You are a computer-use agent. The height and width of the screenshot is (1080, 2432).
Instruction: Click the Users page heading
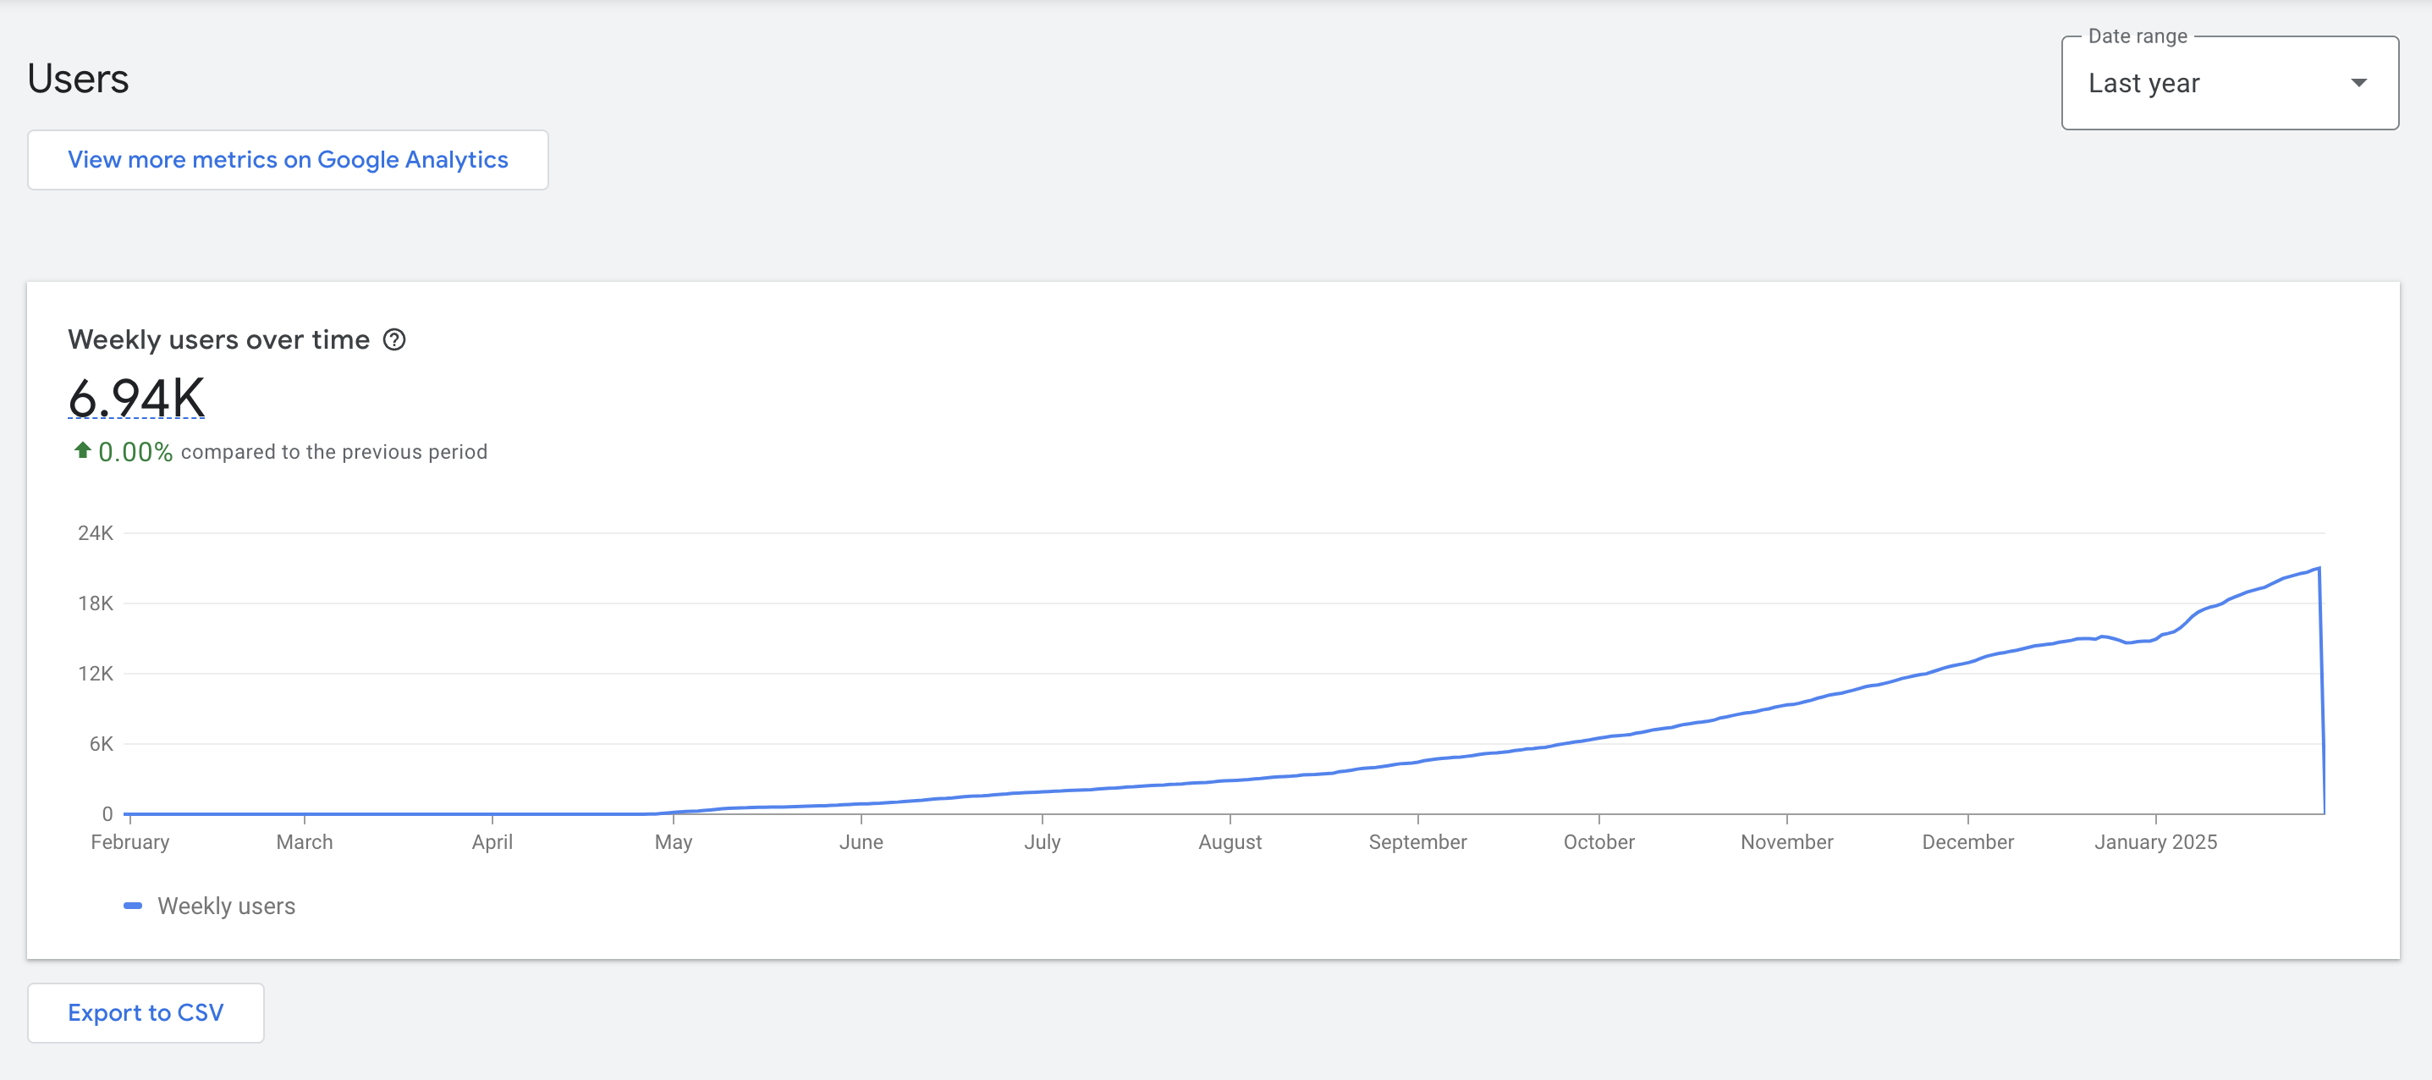(79, 79)
